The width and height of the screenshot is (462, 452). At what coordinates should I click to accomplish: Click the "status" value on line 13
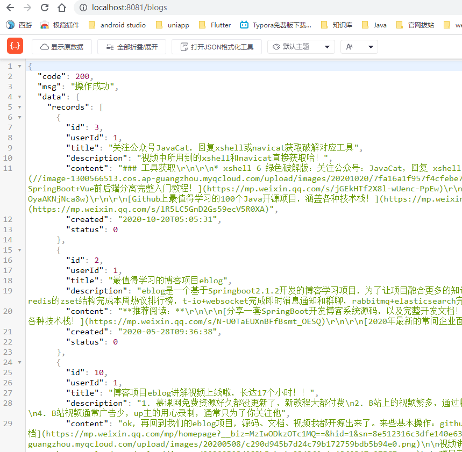(115, 229)
